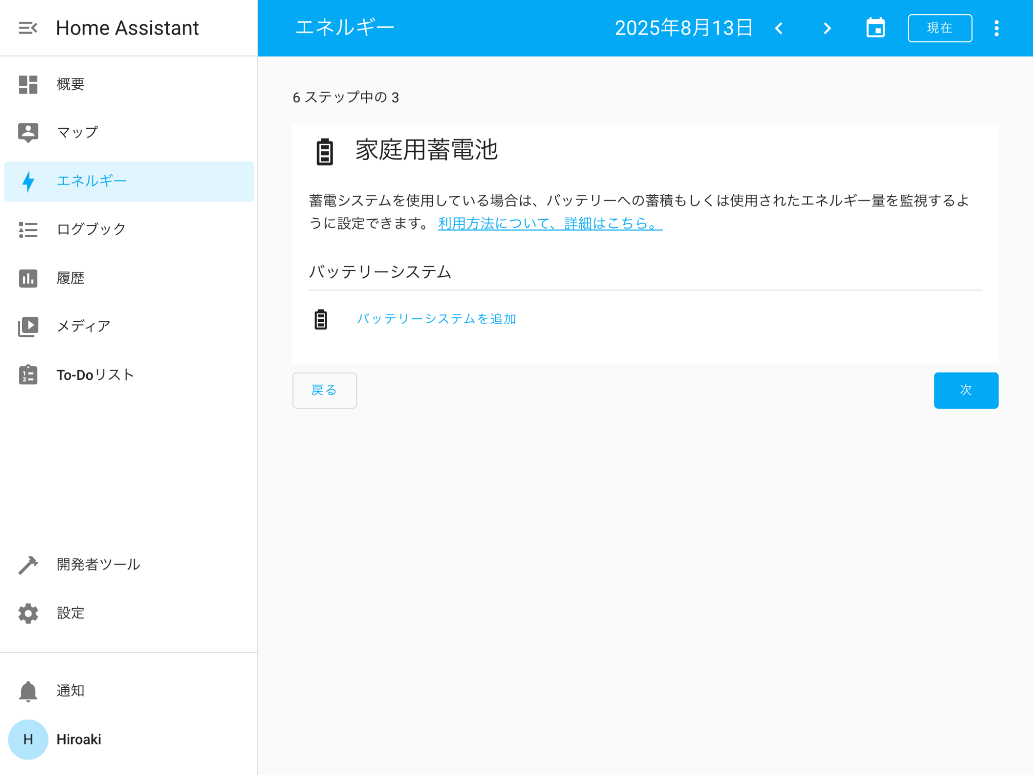Open the three-dot overflow menu
Image resolution: width=1033 pixels, height=775 pixels.
(996, 28)
